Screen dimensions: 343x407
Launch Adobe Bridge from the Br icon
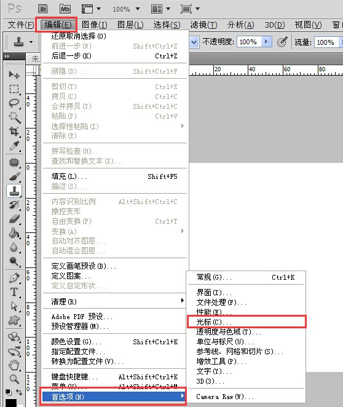coord(43,9)
